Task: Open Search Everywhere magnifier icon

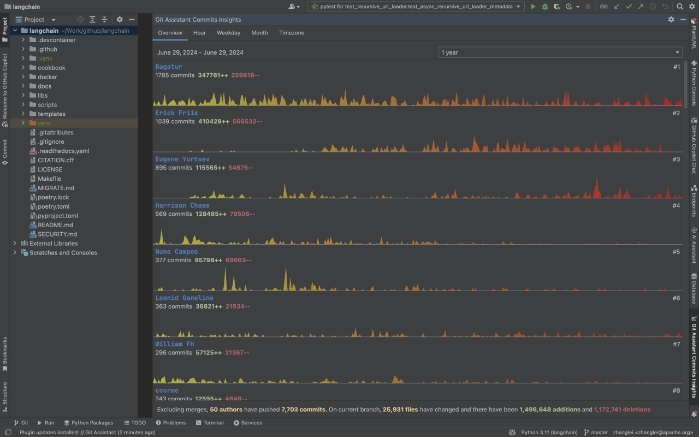Action: coord(680,7)
